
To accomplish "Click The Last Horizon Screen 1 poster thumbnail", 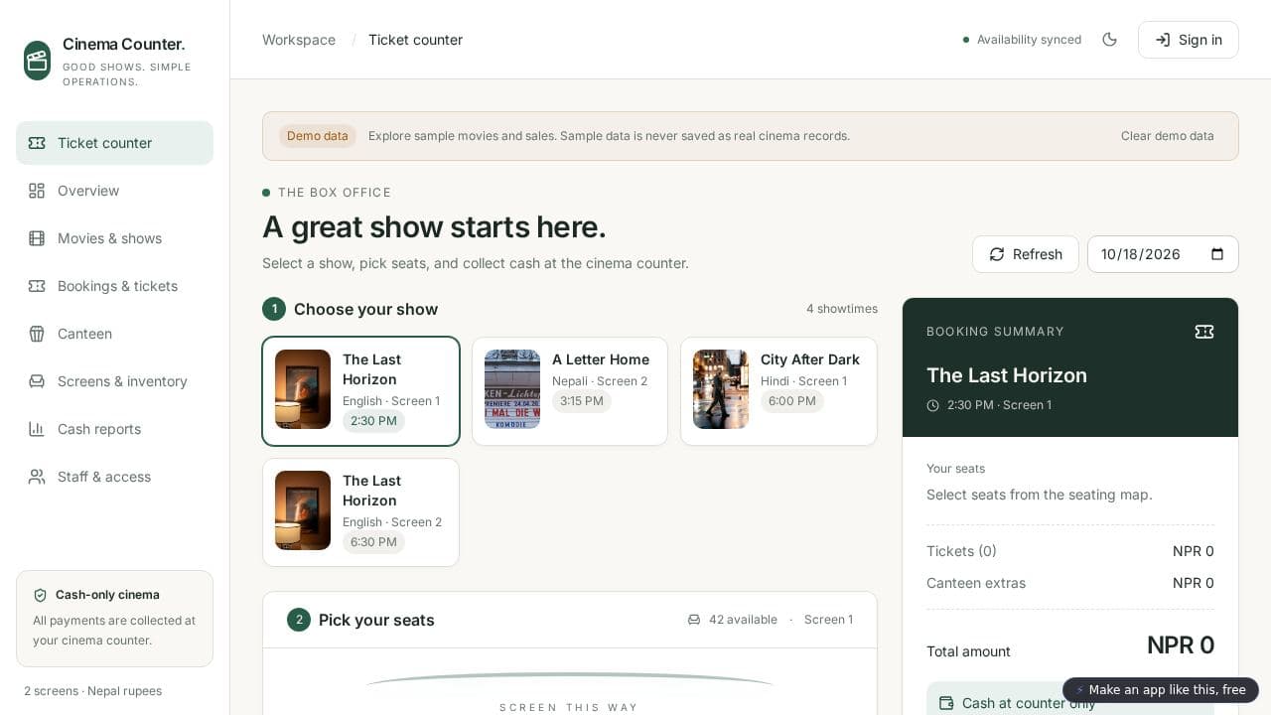I will coord(303,389).
